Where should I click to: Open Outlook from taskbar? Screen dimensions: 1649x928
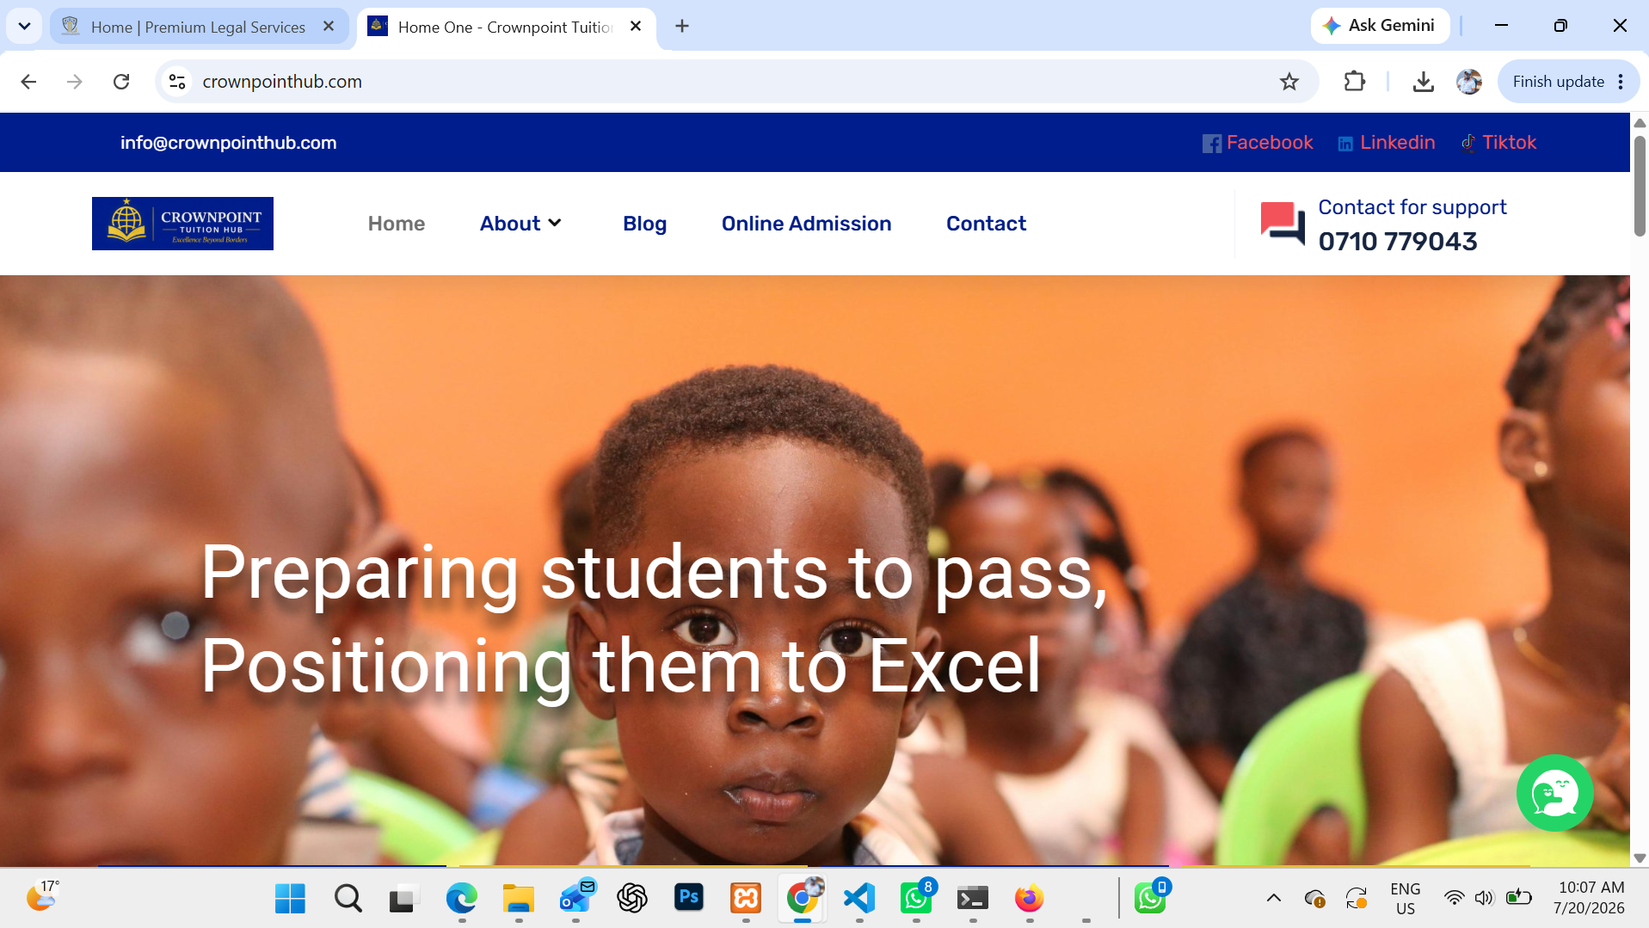(575, 899)
